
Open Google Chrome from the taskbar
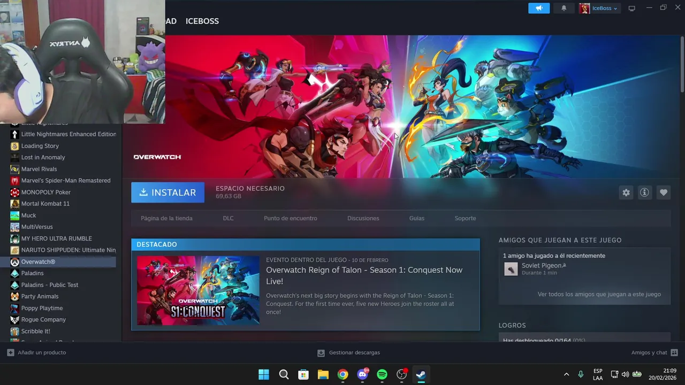pyautogui.click(x=342, y=374)
